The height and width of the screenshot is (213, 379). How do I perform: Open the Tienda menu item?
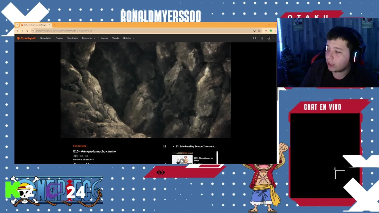115,38
